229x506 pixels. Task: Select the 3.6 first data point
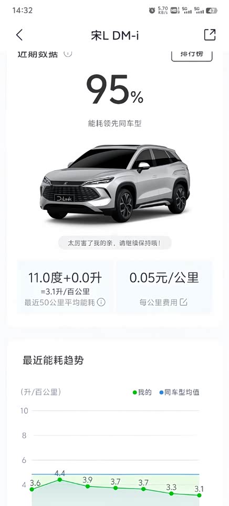point(32,489)
